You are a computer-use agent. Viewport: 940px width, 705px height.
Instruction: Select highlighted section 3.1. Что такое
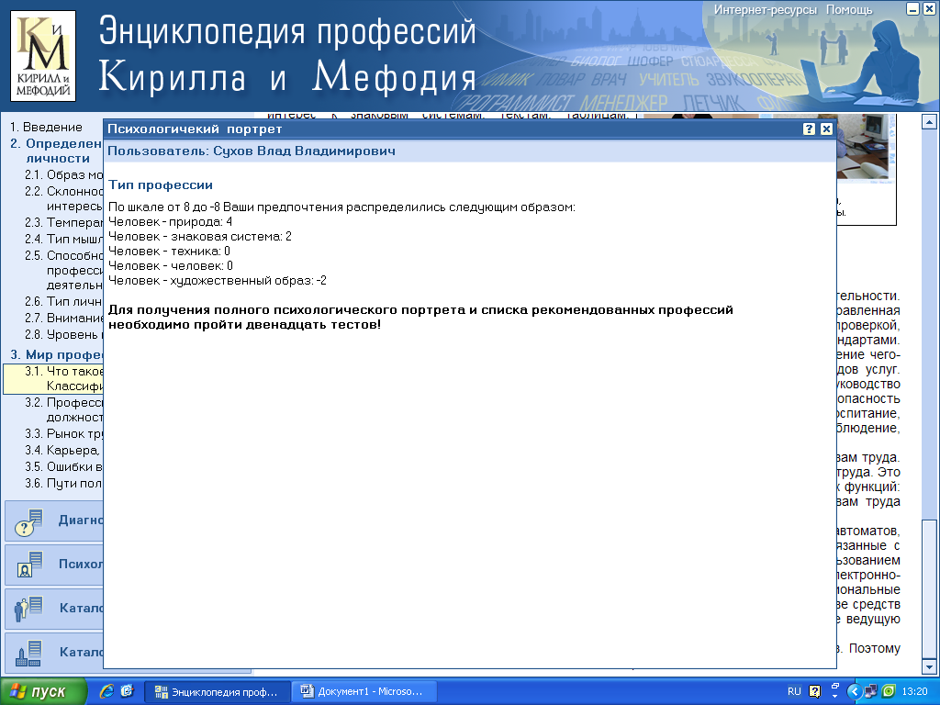click(x=54, y=379)
